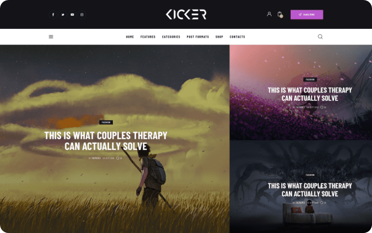Open the Categories menu item
The image size is (372, 233).
pos(171,37)
